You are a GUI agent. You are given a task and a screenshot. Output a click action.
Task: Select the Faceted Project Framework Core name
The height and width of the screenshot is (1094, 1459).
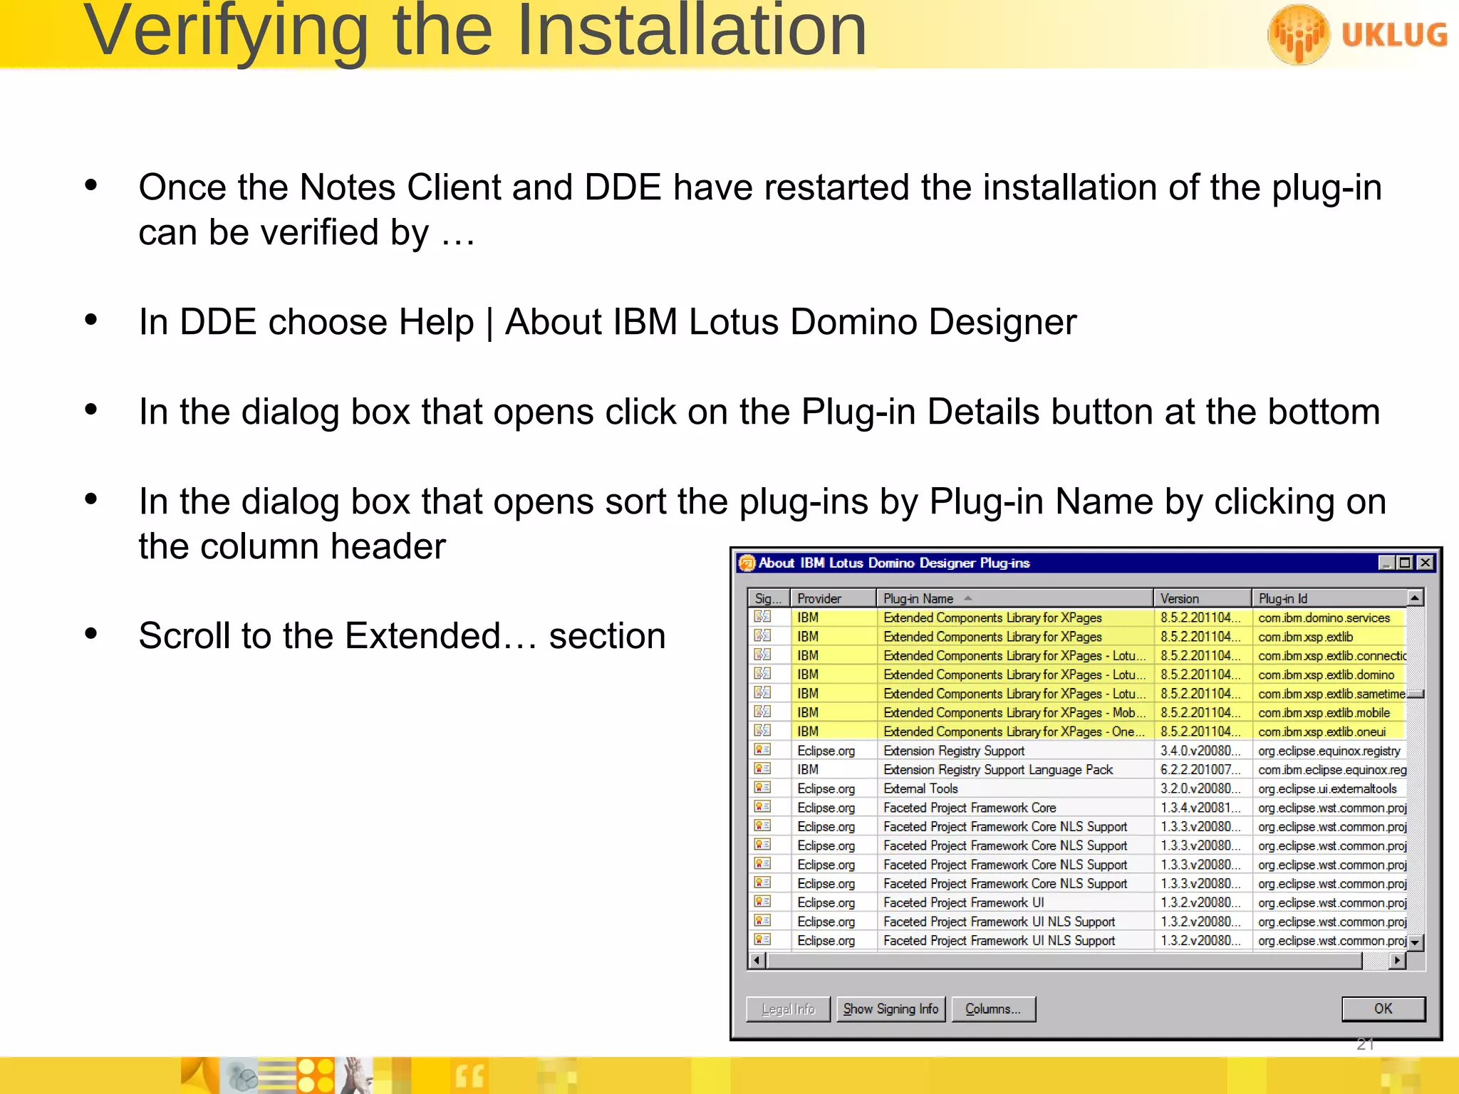970,808
